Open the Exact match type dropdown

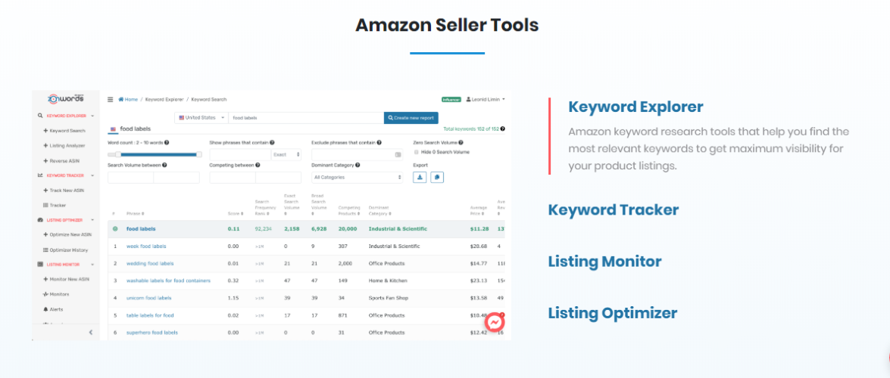coord(286,155)
